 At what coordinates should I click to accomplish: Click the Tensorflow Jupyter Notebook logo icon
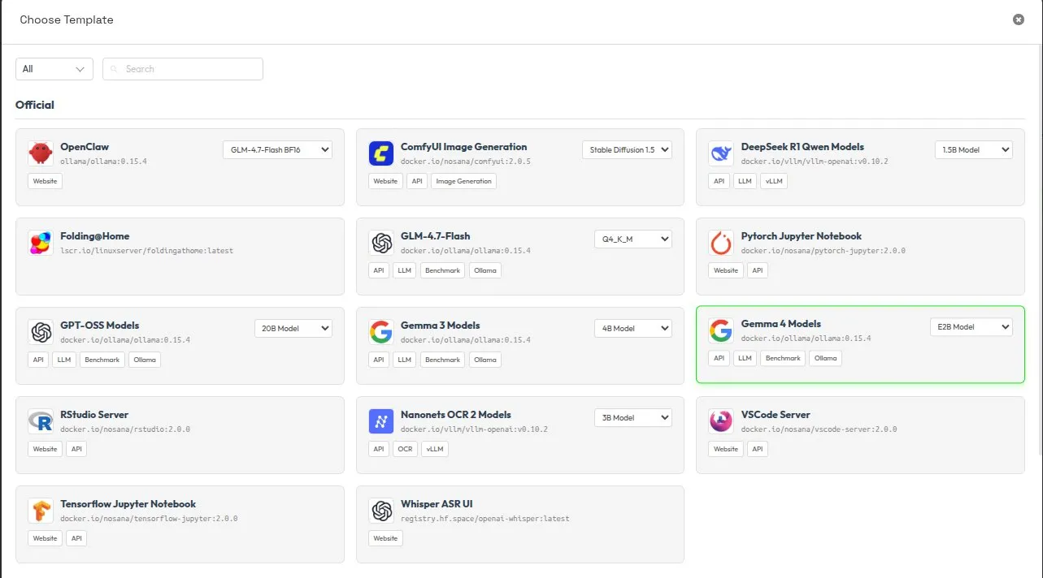coord(41,511)
